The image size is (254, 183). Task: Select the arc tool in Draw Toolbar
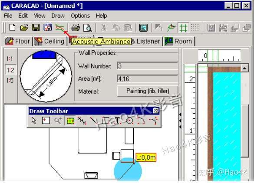141,121
